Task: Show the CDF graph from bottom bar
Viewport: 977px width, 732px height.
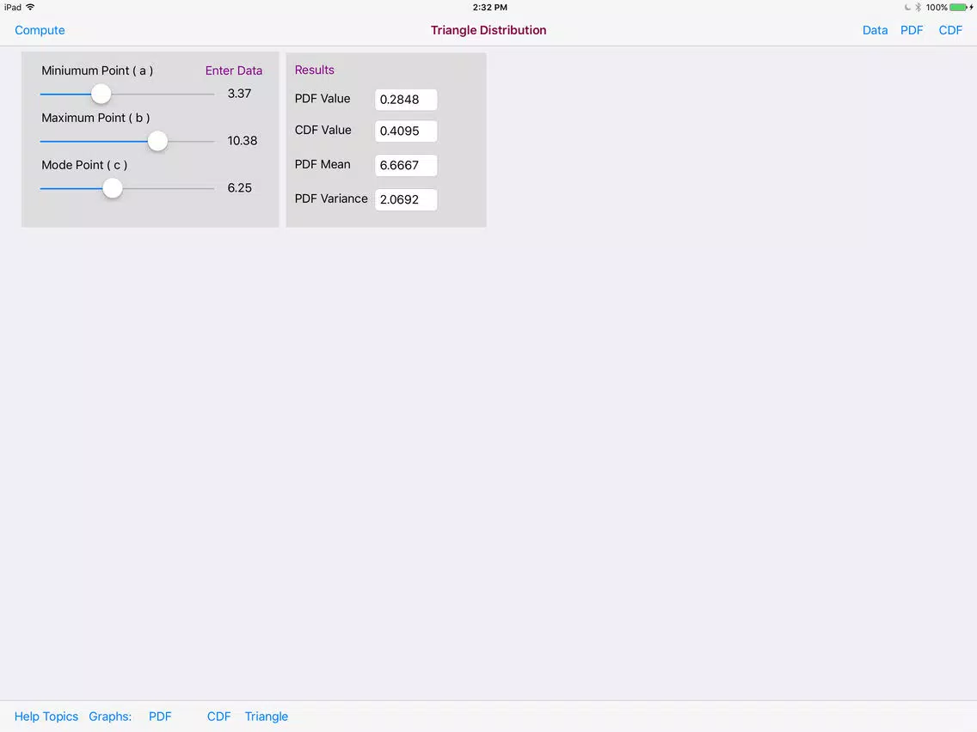Action: click(x=218, y=717)
